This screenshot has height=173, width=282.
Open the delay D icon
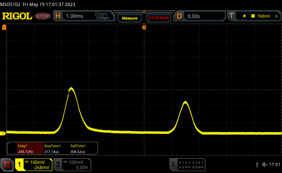pos(179,16)
